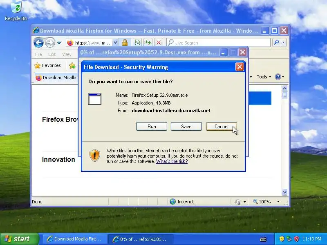
Task: Click the search magnifier button
Action: pyautogui.click(x=276, y=43)
